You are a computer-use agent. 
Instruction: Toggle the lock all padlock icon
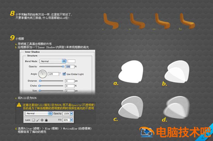[46, 120]
